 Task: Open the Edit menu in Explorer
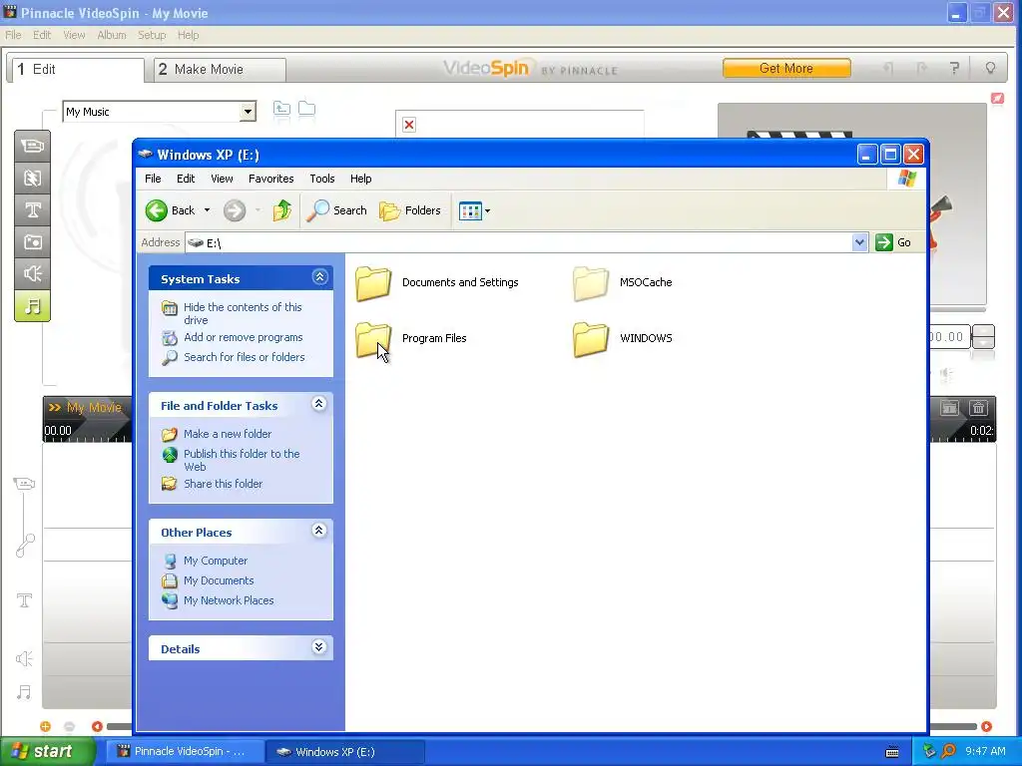pyautogui.click(x=186, y=179)
